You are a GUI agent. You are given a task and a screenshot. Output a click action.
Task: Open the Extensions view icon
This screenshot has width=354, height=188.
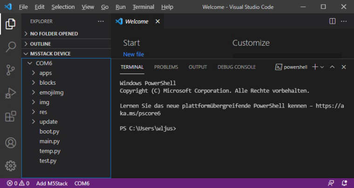coord(10,116)
